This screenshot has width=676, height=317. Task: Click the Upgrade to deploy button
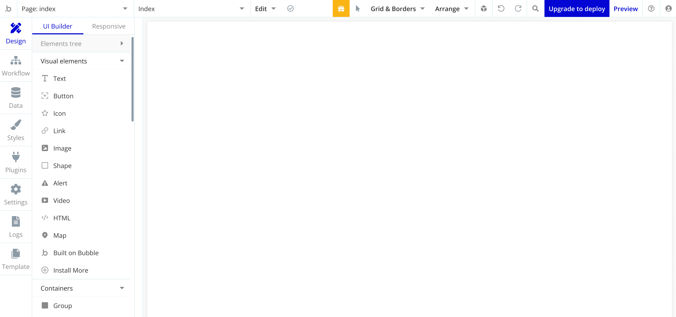(577, 9)
